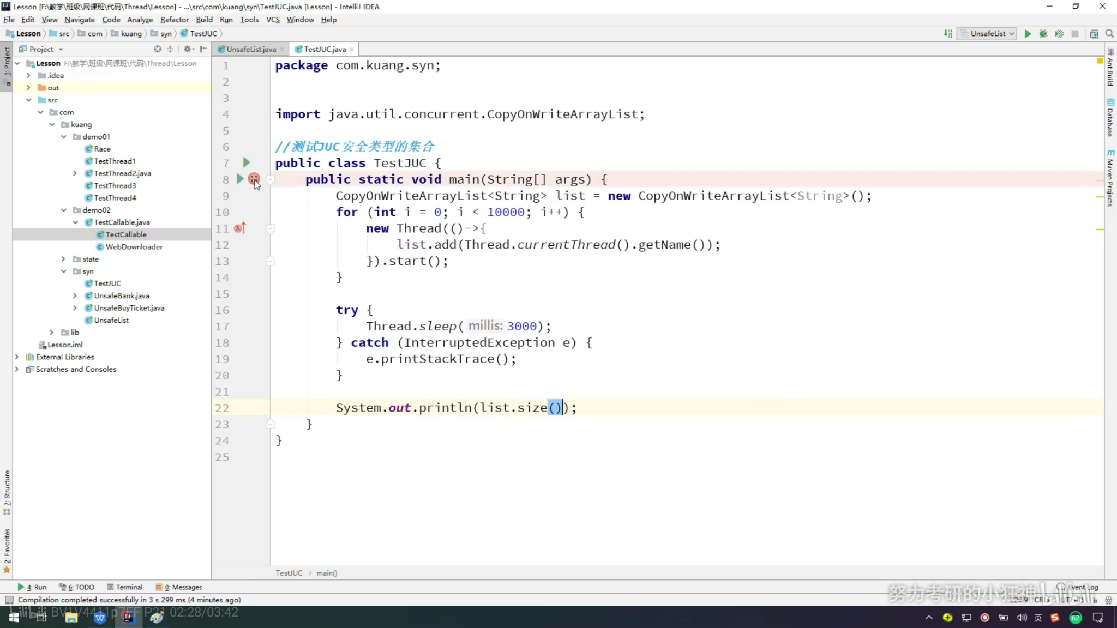Open File Explorer from the taskbar

(71, 617)
